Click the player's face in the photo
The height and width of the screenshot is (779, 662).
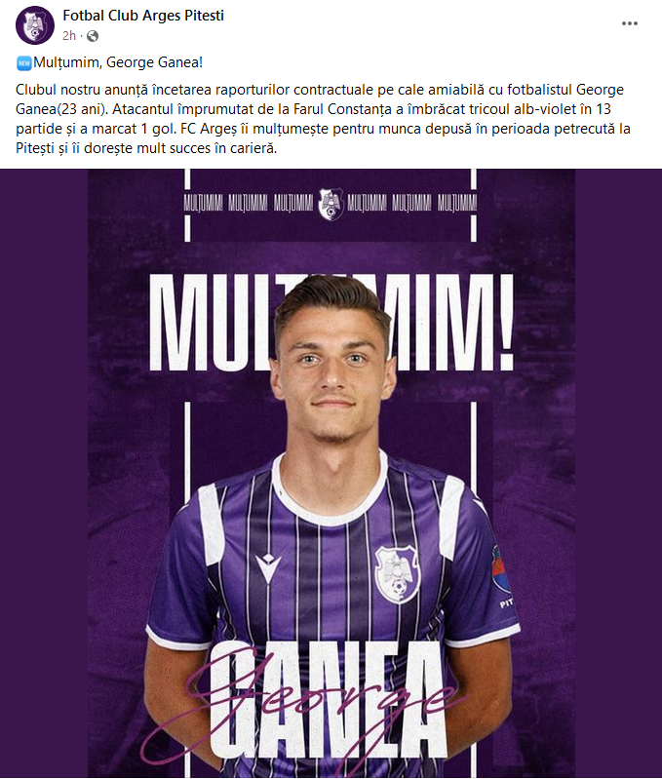coord(332,372)
